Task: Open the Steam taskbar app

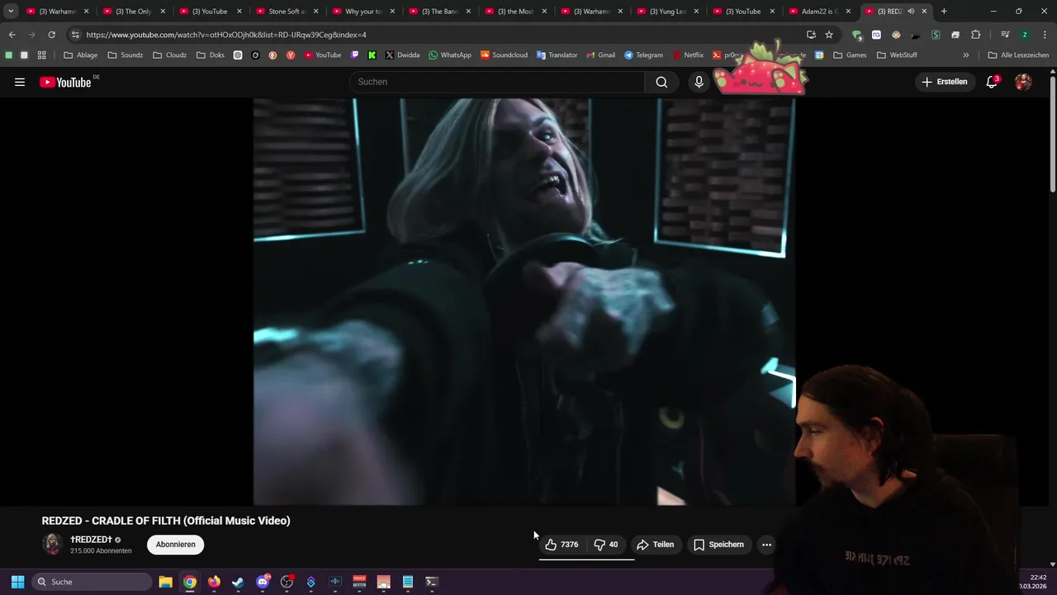Action: (238, 582)
